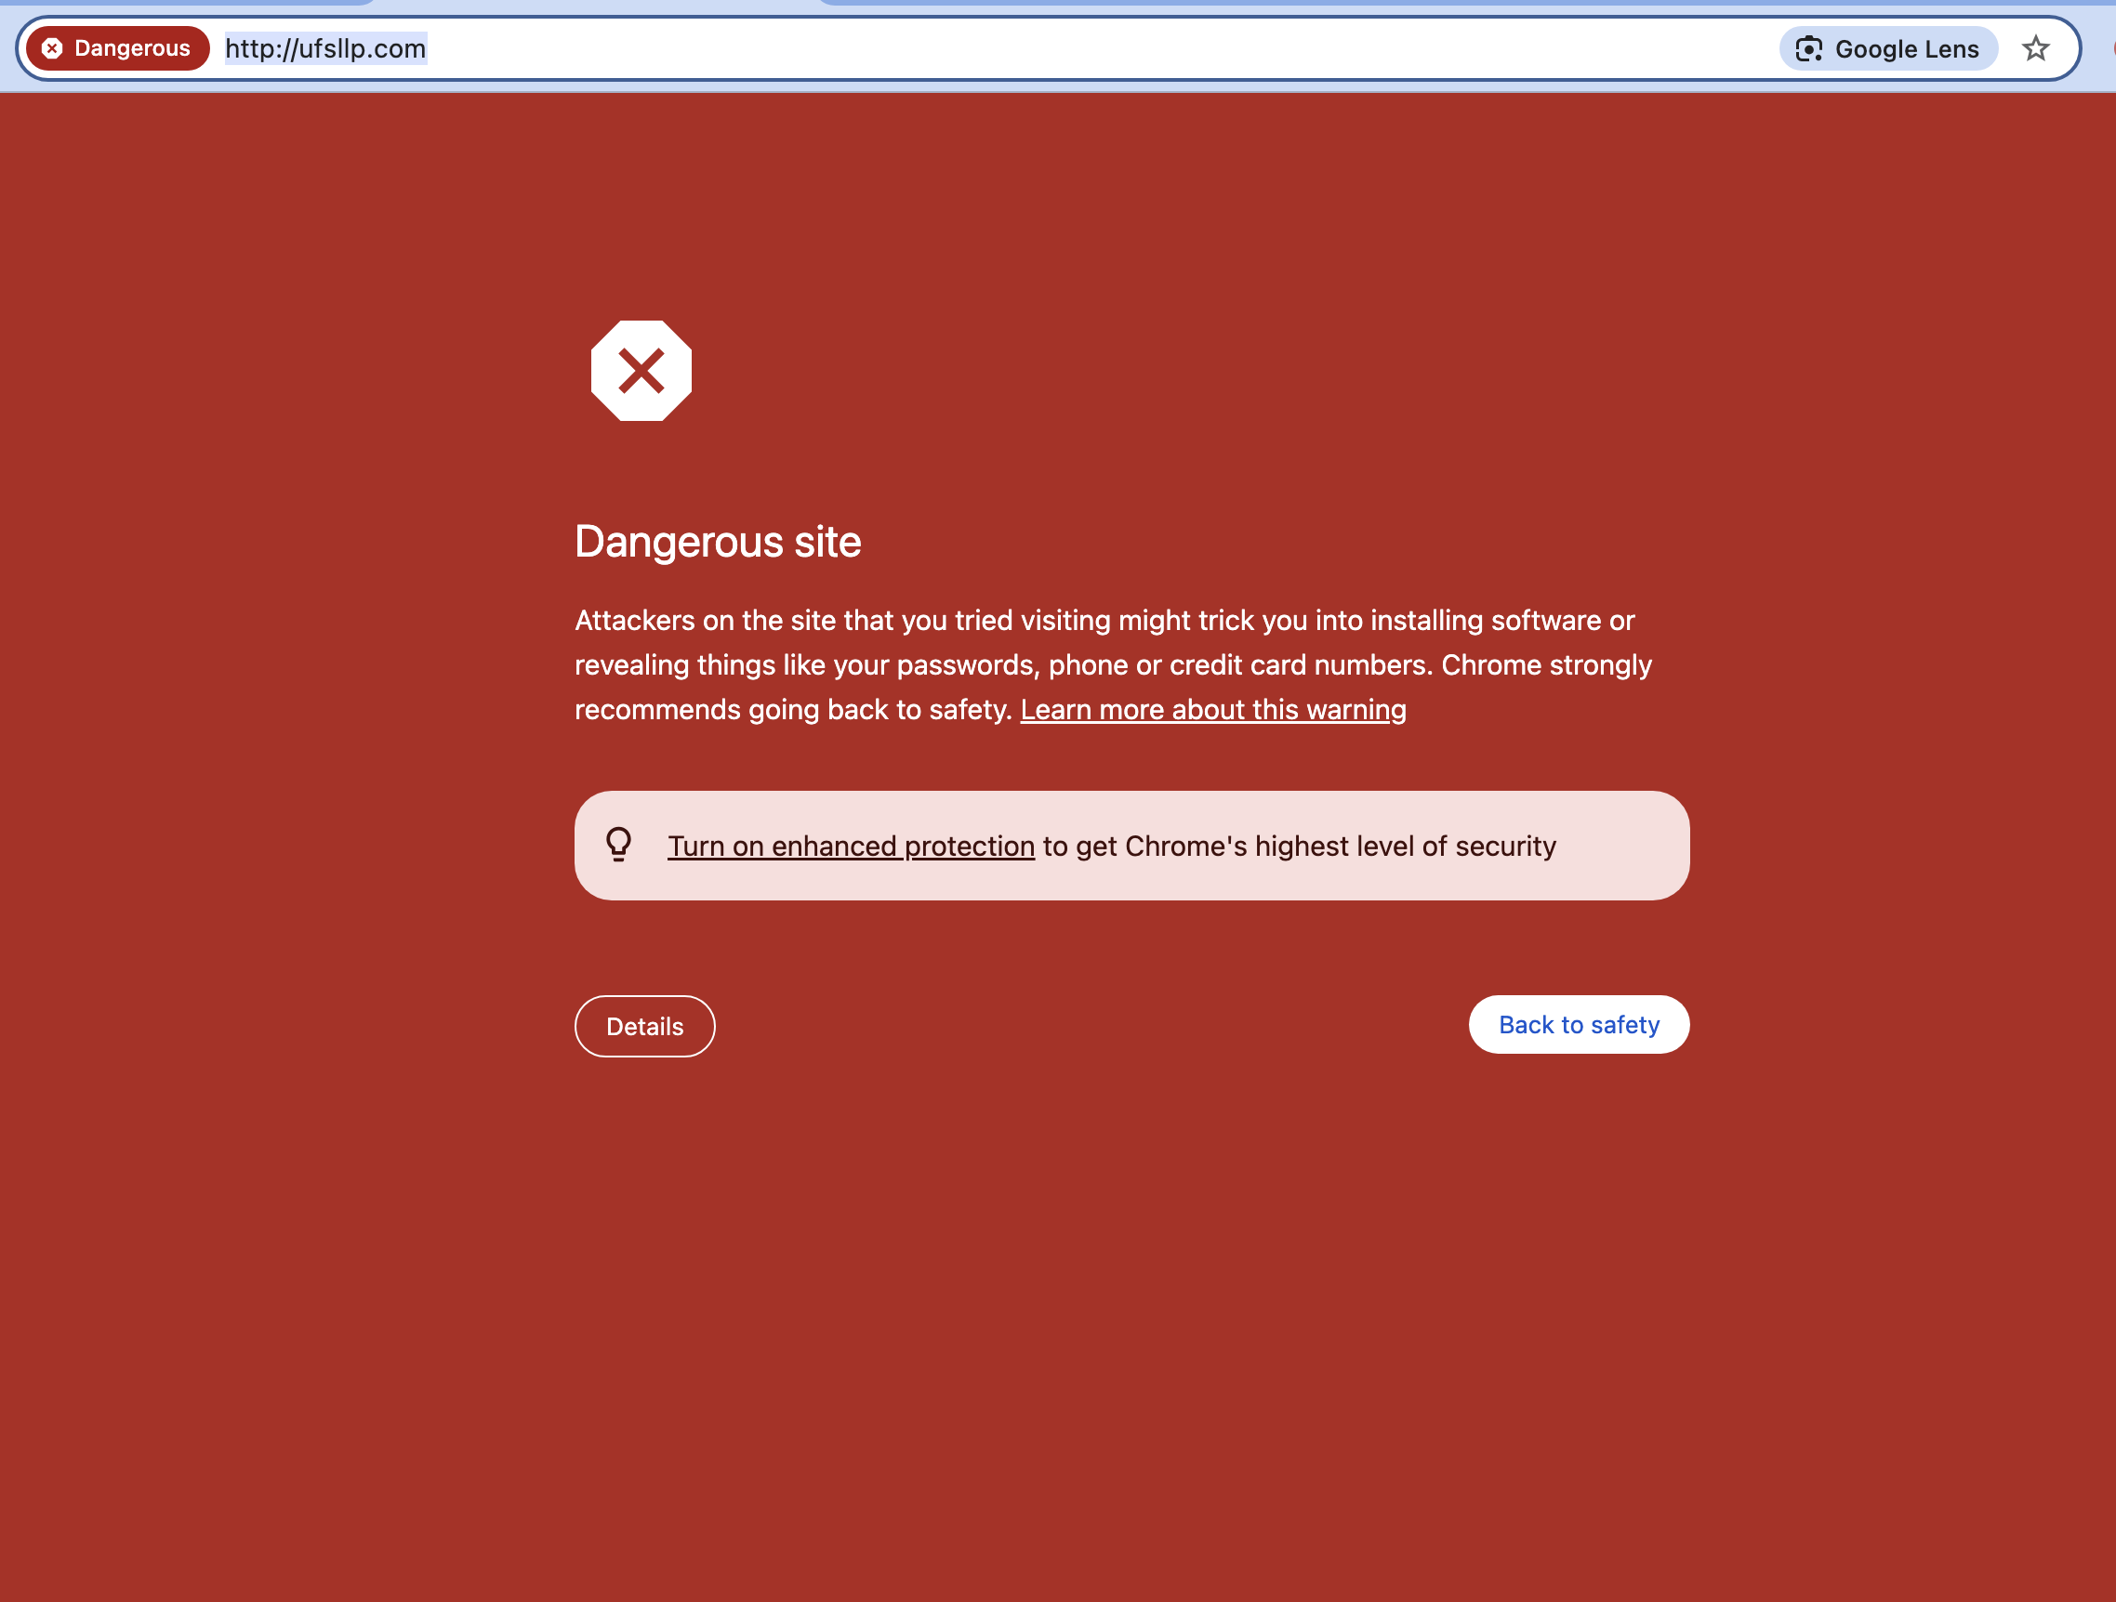Screen dimensions: 2116x1602
Task: Expand the Details section
Action: [645, 1027]
